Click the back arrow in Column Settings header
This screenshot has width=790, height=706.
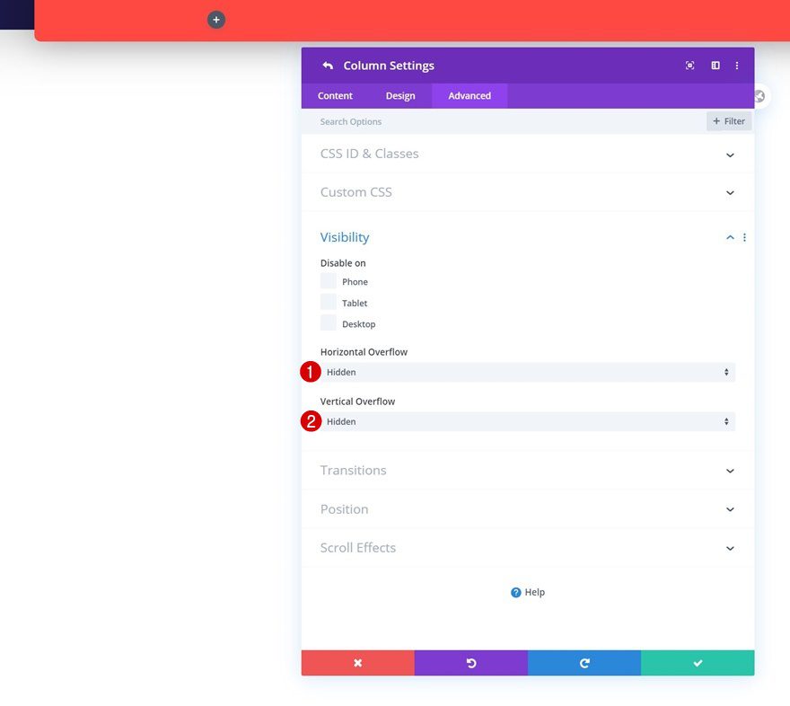328,66
